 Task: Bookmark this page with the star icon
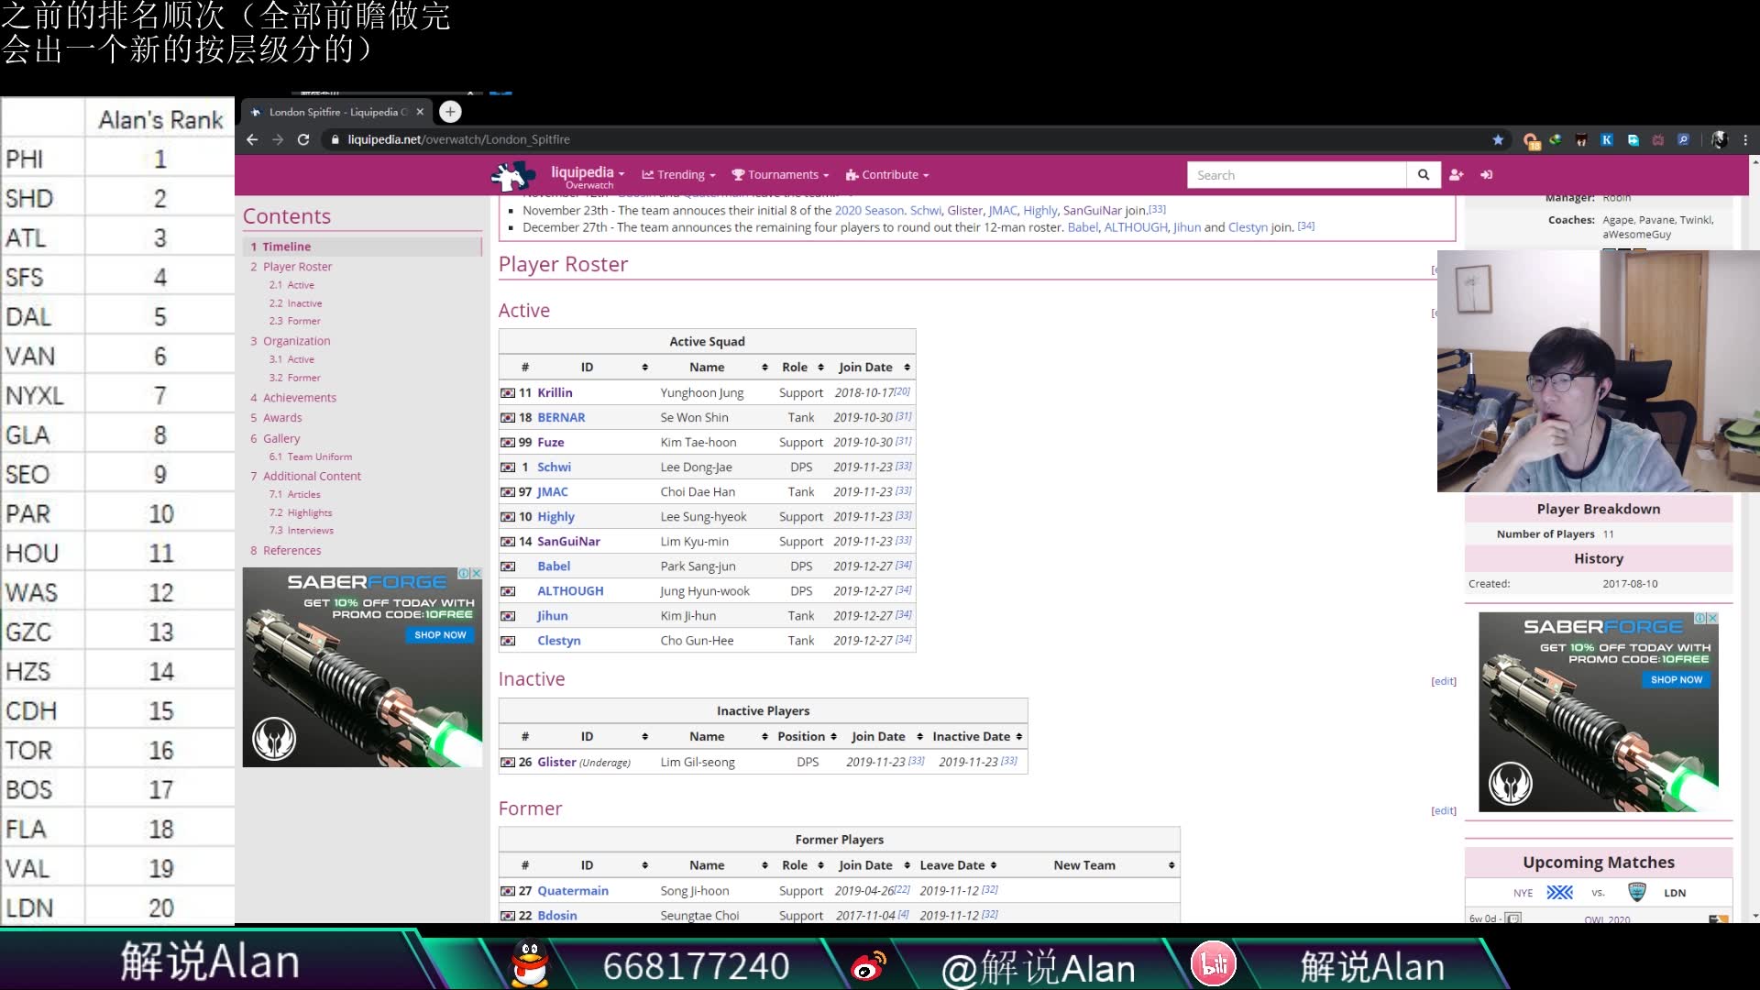1498,139
